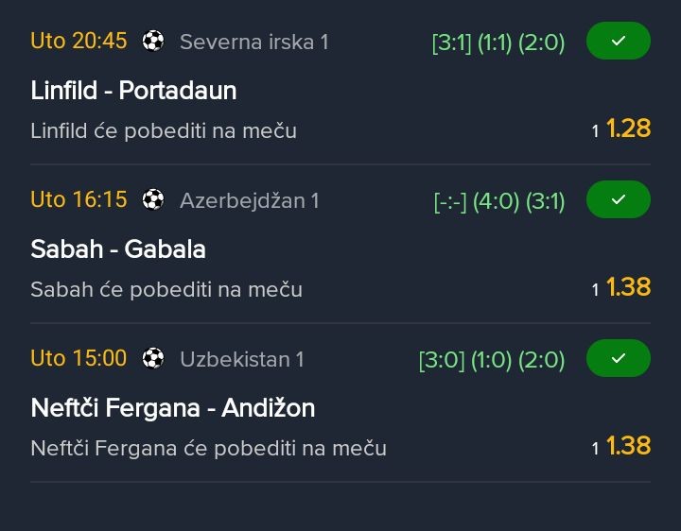This screenshot has width=681, height=531.
Task: Click the [3:1] (1:1) (2:0) score
Action: [x=498, y=43]
